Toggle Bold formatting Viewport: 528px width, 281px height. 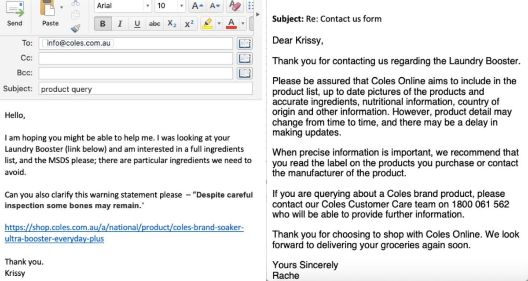[103, 24]
